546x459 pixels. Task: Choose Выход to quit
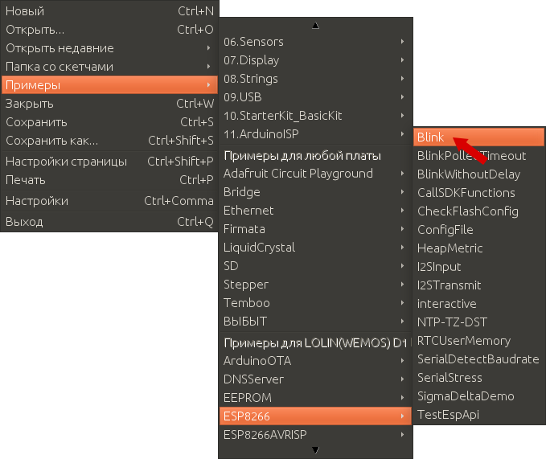click(x=109, y=221)
